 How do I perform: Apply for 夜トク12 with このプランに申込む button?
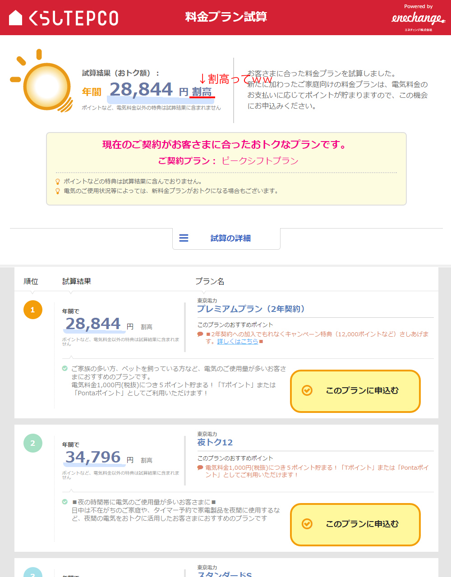pyautogui.click(x=355, y=524)
